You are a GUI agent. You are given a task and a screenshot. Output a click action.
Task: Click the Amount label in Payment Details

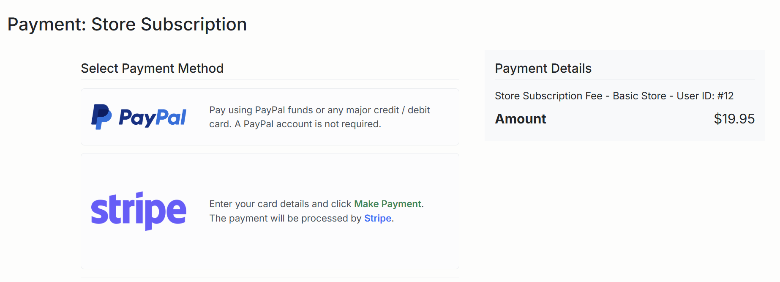520,119
